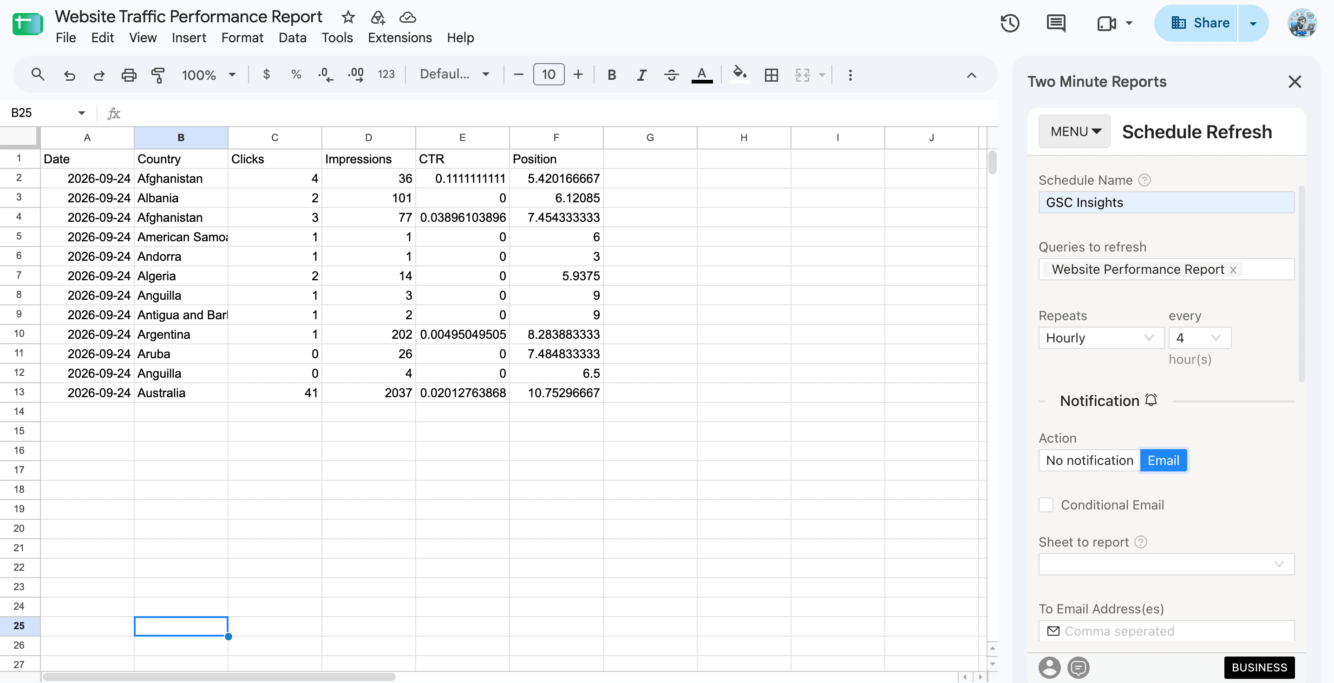
Task: Collapse the toolbar with the chevron
Action: pyautogui.click(x=972, y=75)
